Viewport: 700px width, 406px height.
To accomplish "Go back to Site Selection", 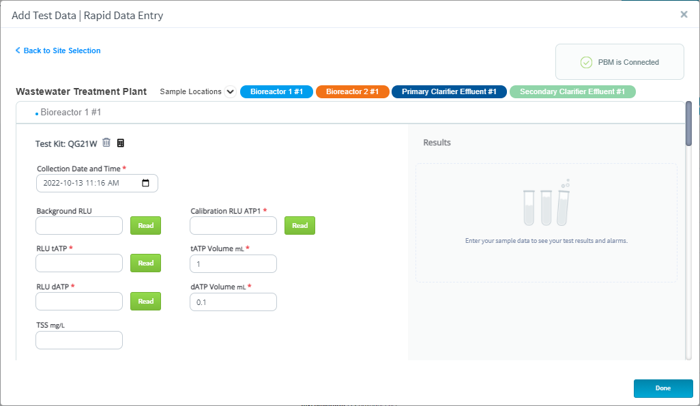I will tap(58, 50).
